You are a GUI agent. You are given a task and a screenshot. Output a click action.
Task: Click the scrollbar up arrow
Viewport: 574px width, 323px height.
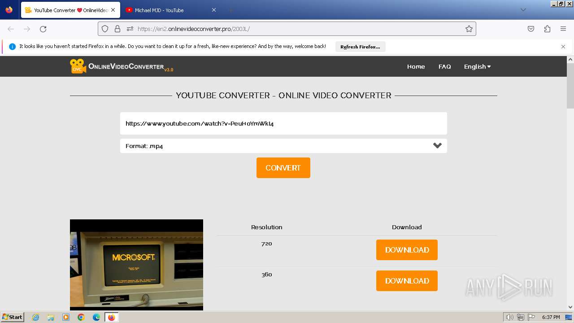[570, 59]
